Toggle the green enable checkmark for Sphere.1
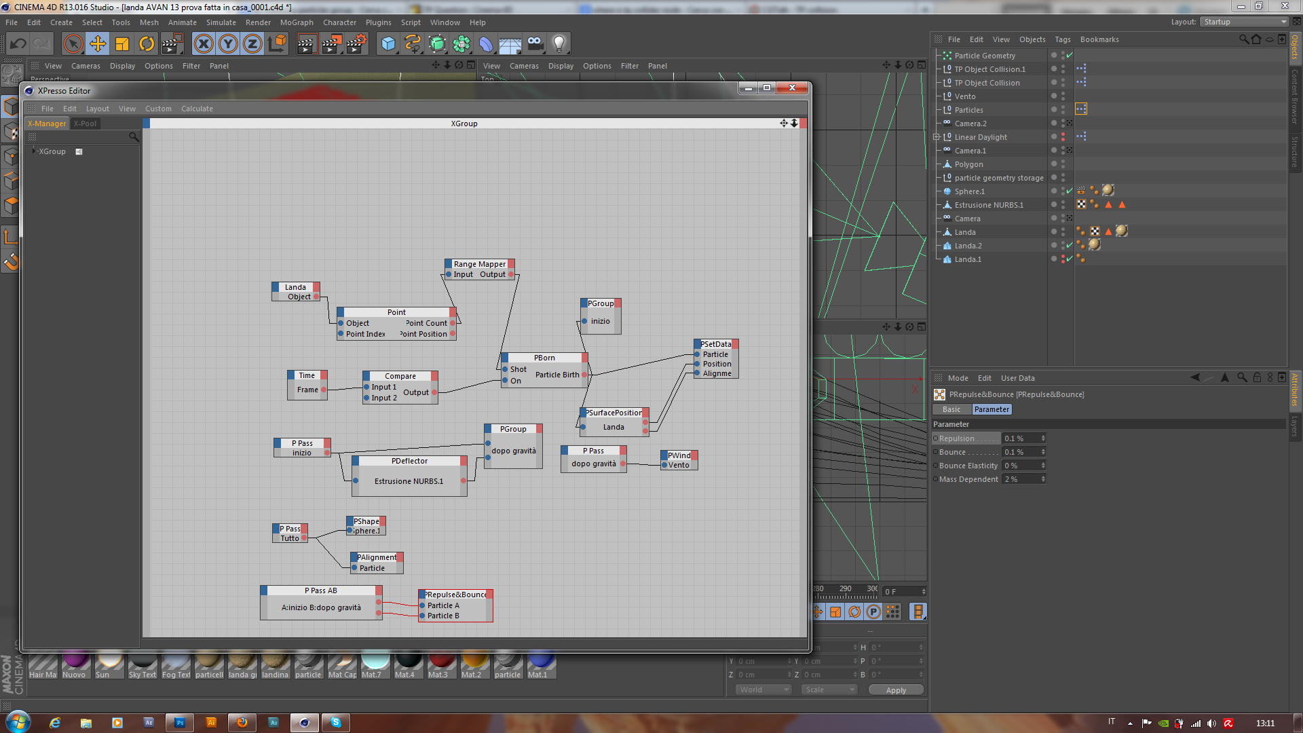Screen dimensions: 1303x733 coord(1070,191)
